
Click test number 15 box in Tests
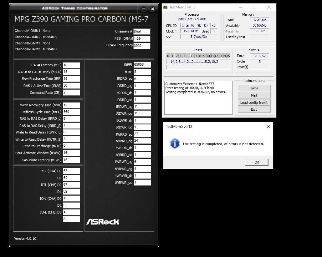(228, 56)
